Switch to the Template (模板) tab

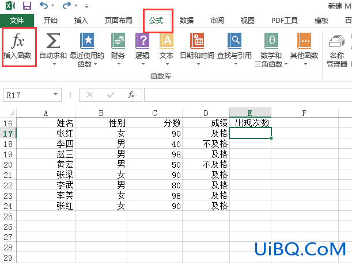coord(321,21)
